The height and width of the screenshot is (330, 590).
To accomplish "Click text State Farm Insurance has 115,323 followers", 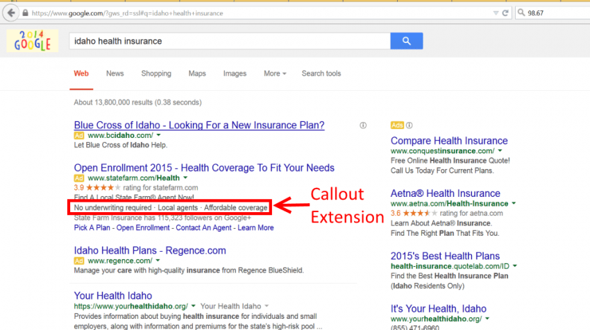I will [x=162, y=218].
